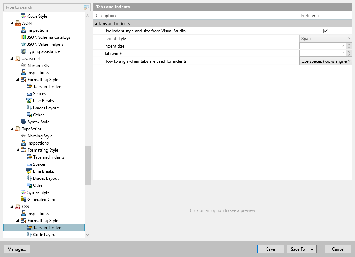Collapse the JavaScript tree node
The image size is (355, 257).
[12, 58]
